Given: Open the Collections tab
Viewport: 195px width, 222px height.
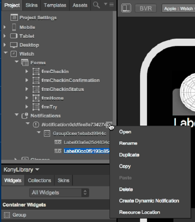Looking at the screenshot, I should [39, 181].
